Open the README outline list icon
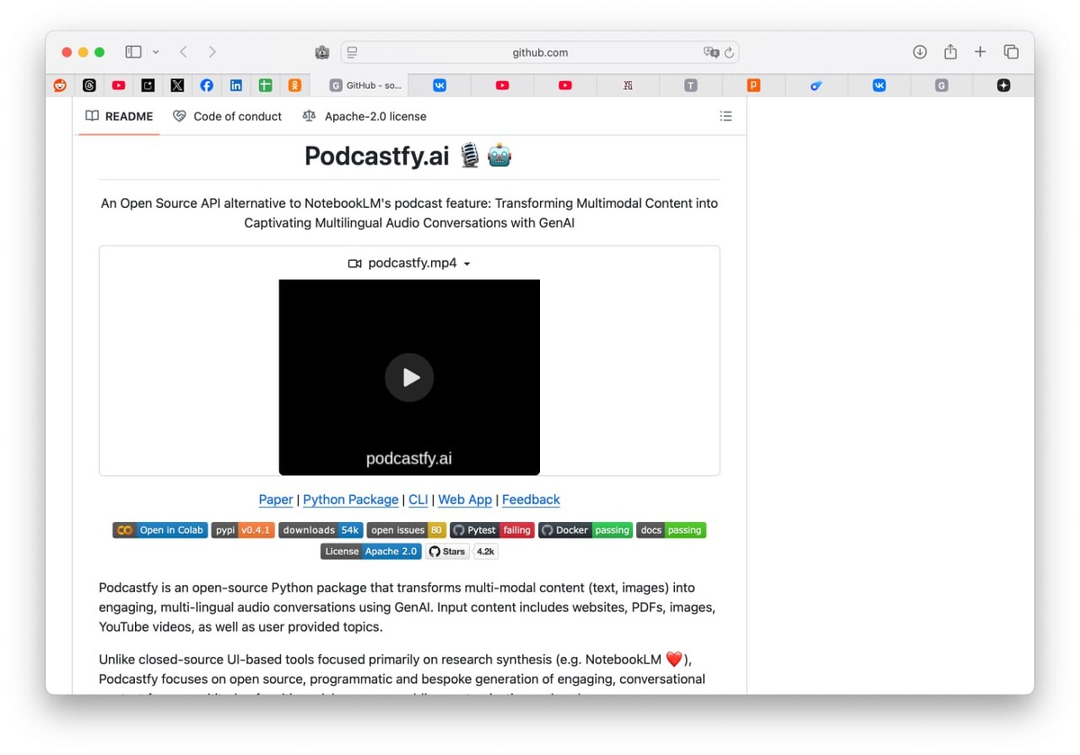 [x=725, y=116]
